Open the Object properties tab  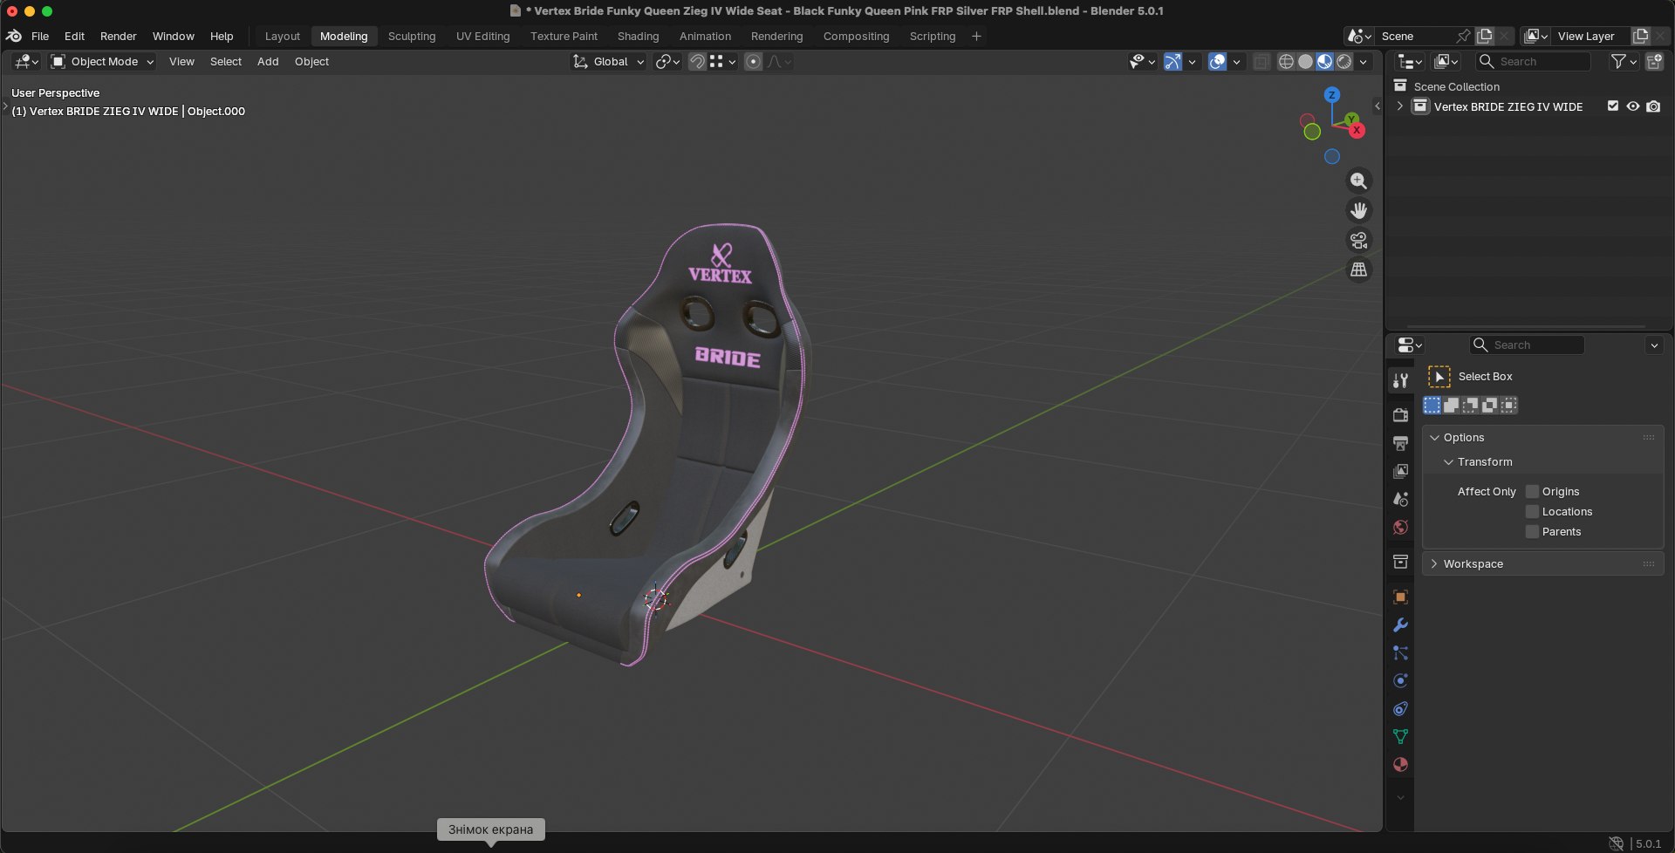point(1400,597)
